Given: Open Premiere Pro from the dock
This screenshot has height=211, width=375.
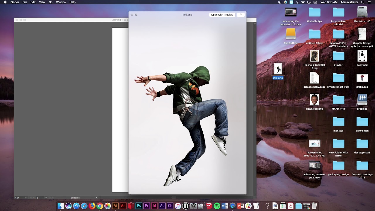Looking at the screenshot, I should pos(146,206).
